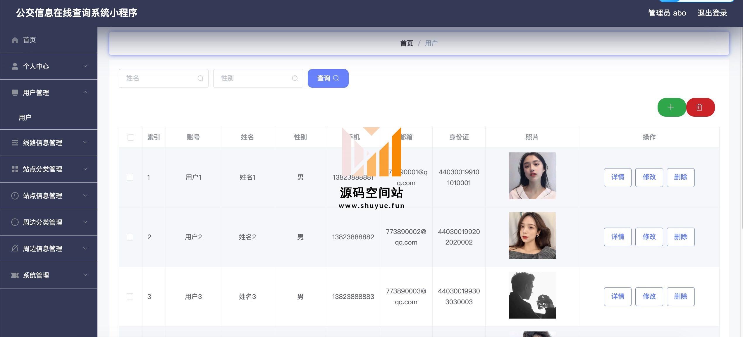
Task: Open the 线路信息管理 menu label
Action: pos(43,143)
